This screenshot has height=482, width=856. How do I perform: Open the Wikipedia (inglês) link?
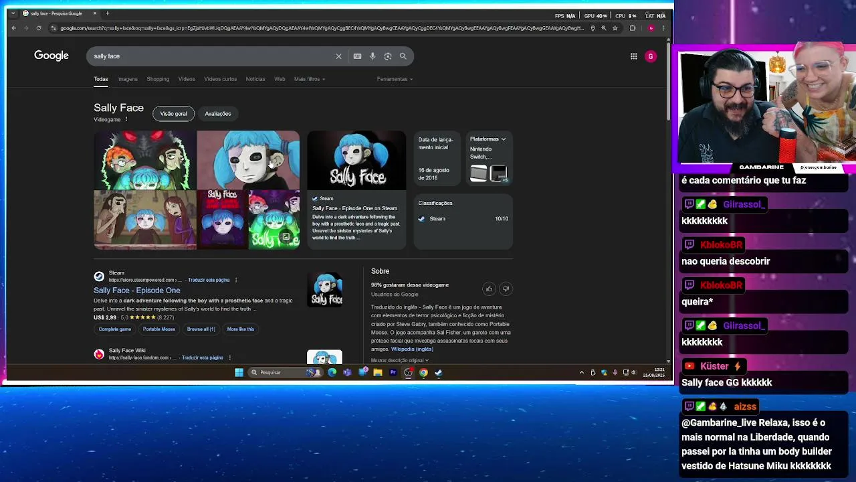click(x=412, y=349)
